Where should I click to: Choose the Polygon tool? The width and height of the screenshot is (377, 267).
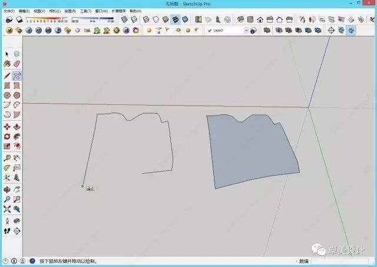(16, 95)
